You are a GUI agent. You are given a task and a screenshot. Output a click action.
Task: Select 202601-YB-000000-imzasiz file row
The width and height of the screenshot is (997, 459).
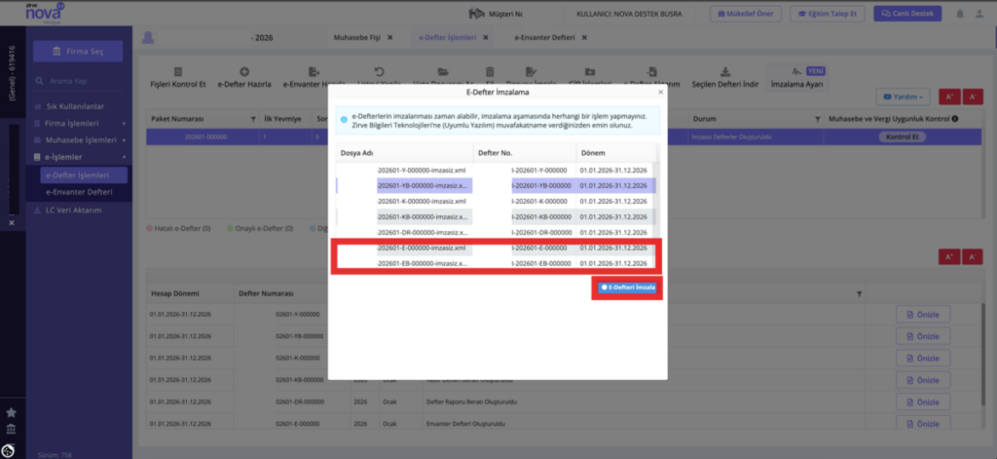[x=496, y=186]
